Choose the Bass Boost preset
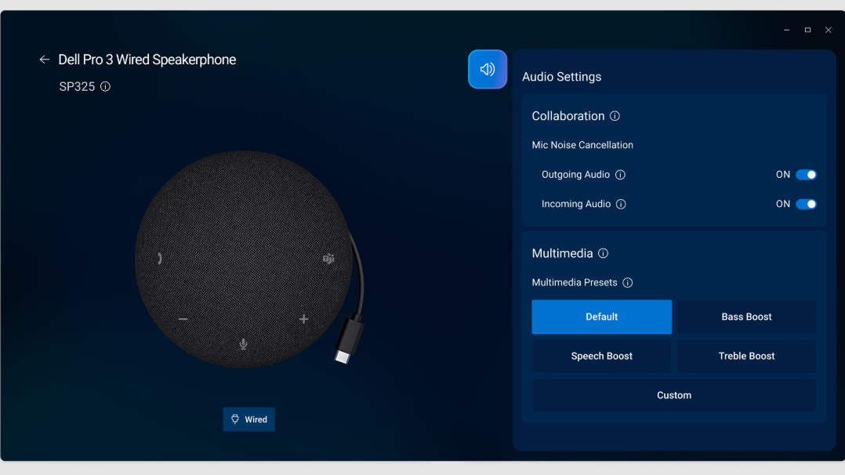The image size is (845, 475). coord(746,317)
